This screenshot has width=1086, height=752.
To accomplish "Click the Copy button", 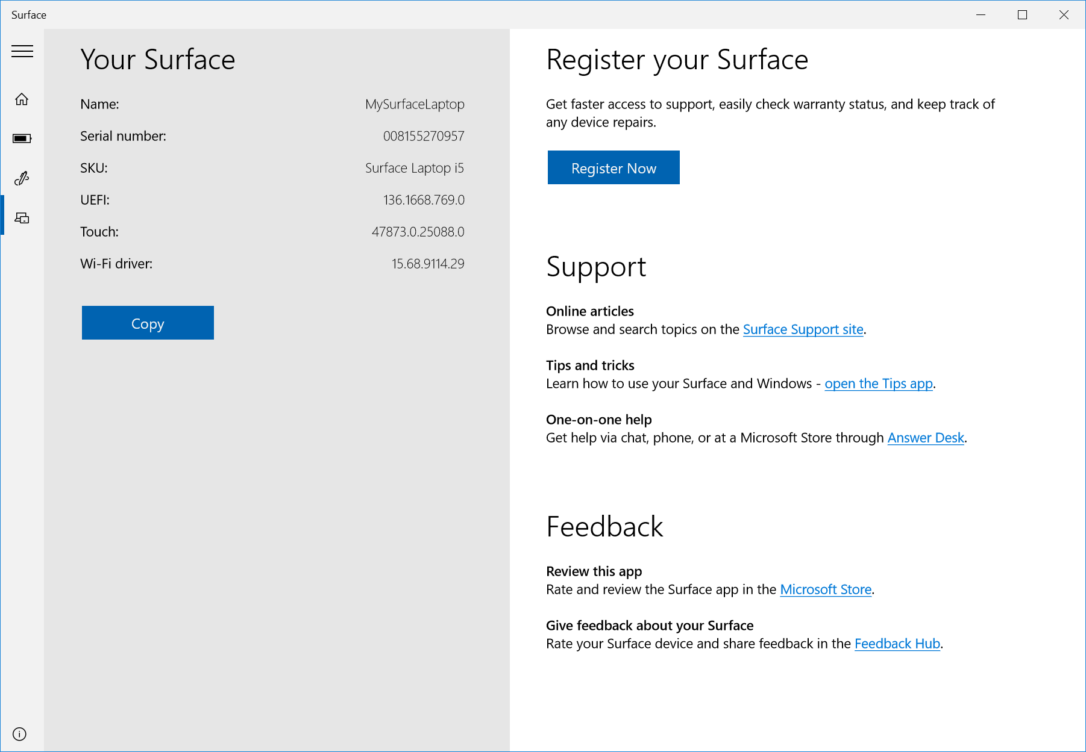I will tap(148, 323).
